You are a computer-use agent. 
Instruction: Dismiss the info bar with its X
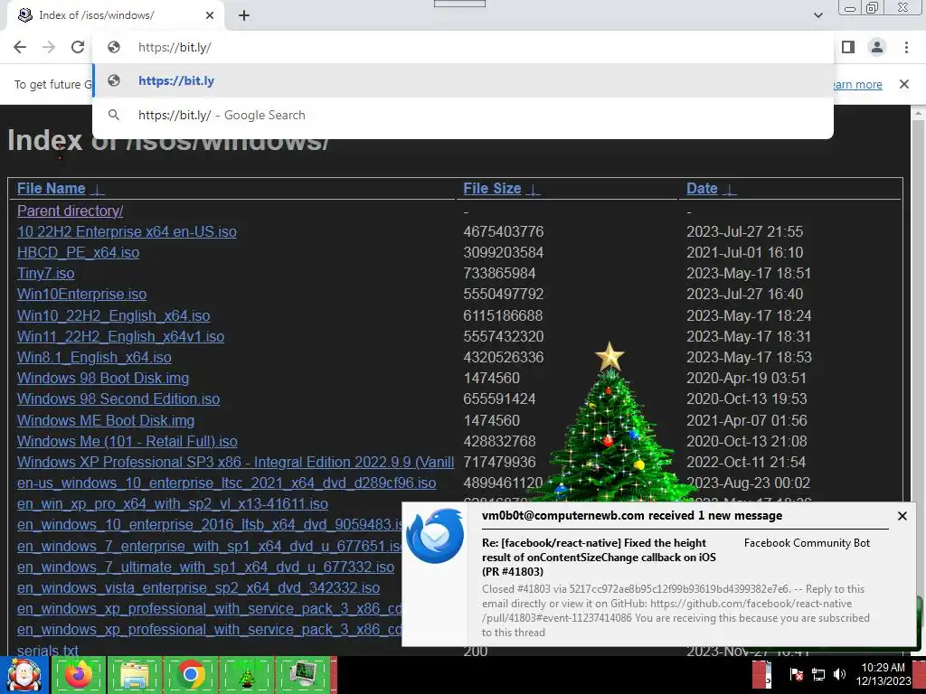[904, 84]
